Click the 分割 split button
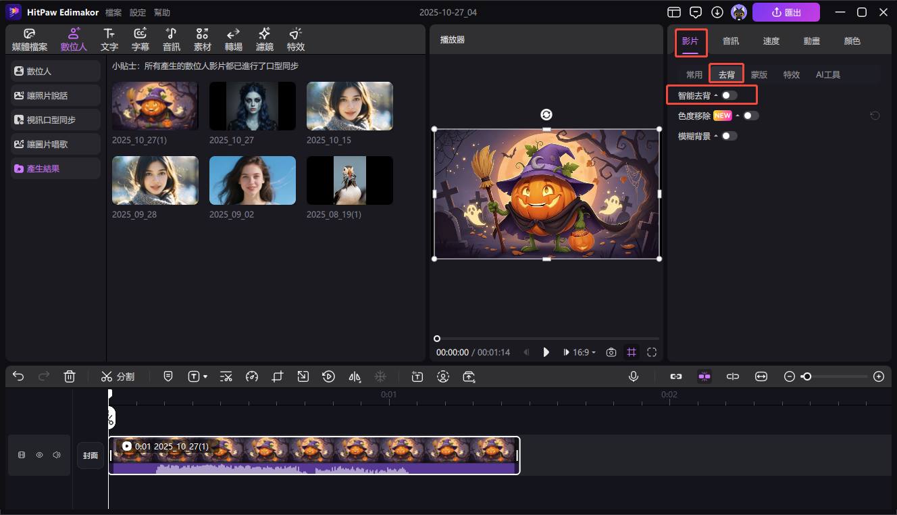 tap(118, 376)
